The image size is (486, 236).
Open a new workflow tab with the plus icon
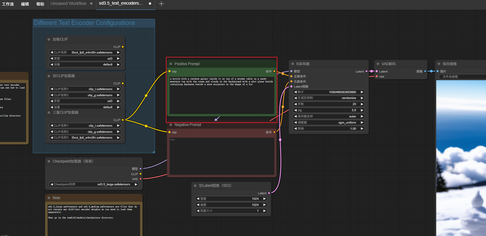pyautogui.click(x=161, y=4)
